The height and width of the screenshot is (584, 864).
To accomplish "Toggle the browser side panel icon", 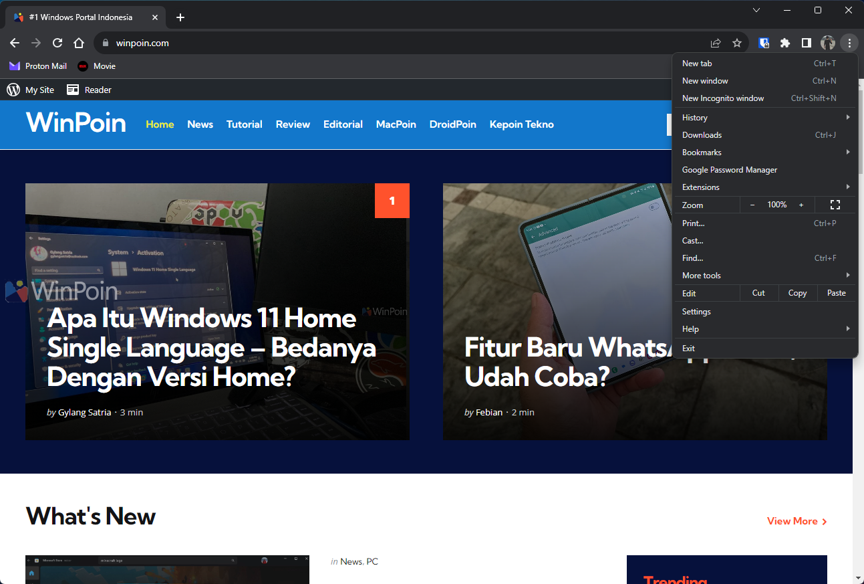I will click(807, 43).
